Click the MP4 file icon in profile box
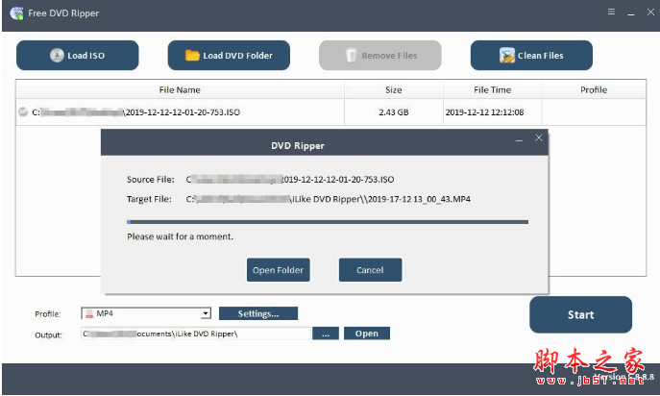Image resolution: width=660 pixels, height=396 pixels. click(89, 313)
